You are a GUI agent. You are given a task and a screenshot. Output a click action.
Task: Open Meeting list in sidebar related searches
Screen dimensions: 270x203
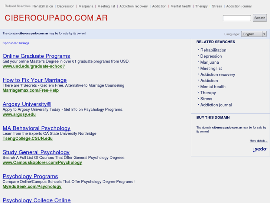point(211,69)
